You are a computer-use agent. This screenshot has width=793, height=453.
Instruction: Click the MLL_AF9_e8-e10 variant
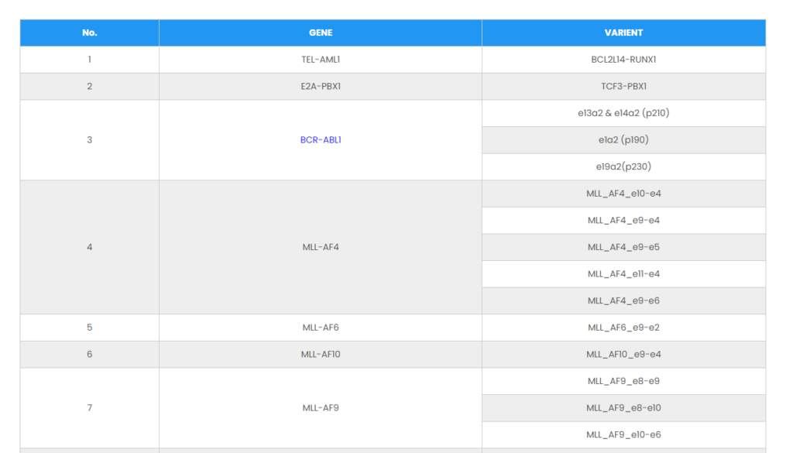pos(623,408)
